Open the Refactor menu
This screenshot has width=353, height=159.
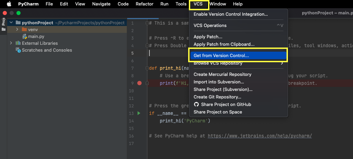145,4
